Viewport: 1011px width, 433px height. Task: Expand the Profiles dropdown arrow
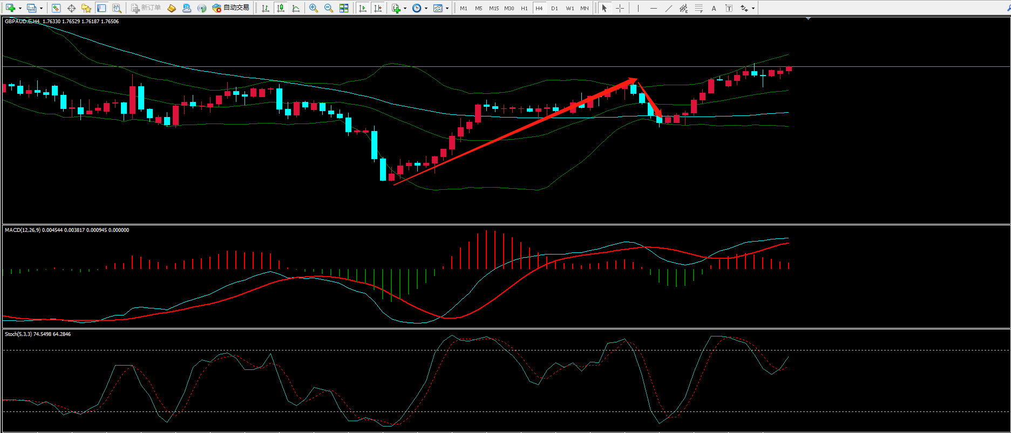coord(41,8)
